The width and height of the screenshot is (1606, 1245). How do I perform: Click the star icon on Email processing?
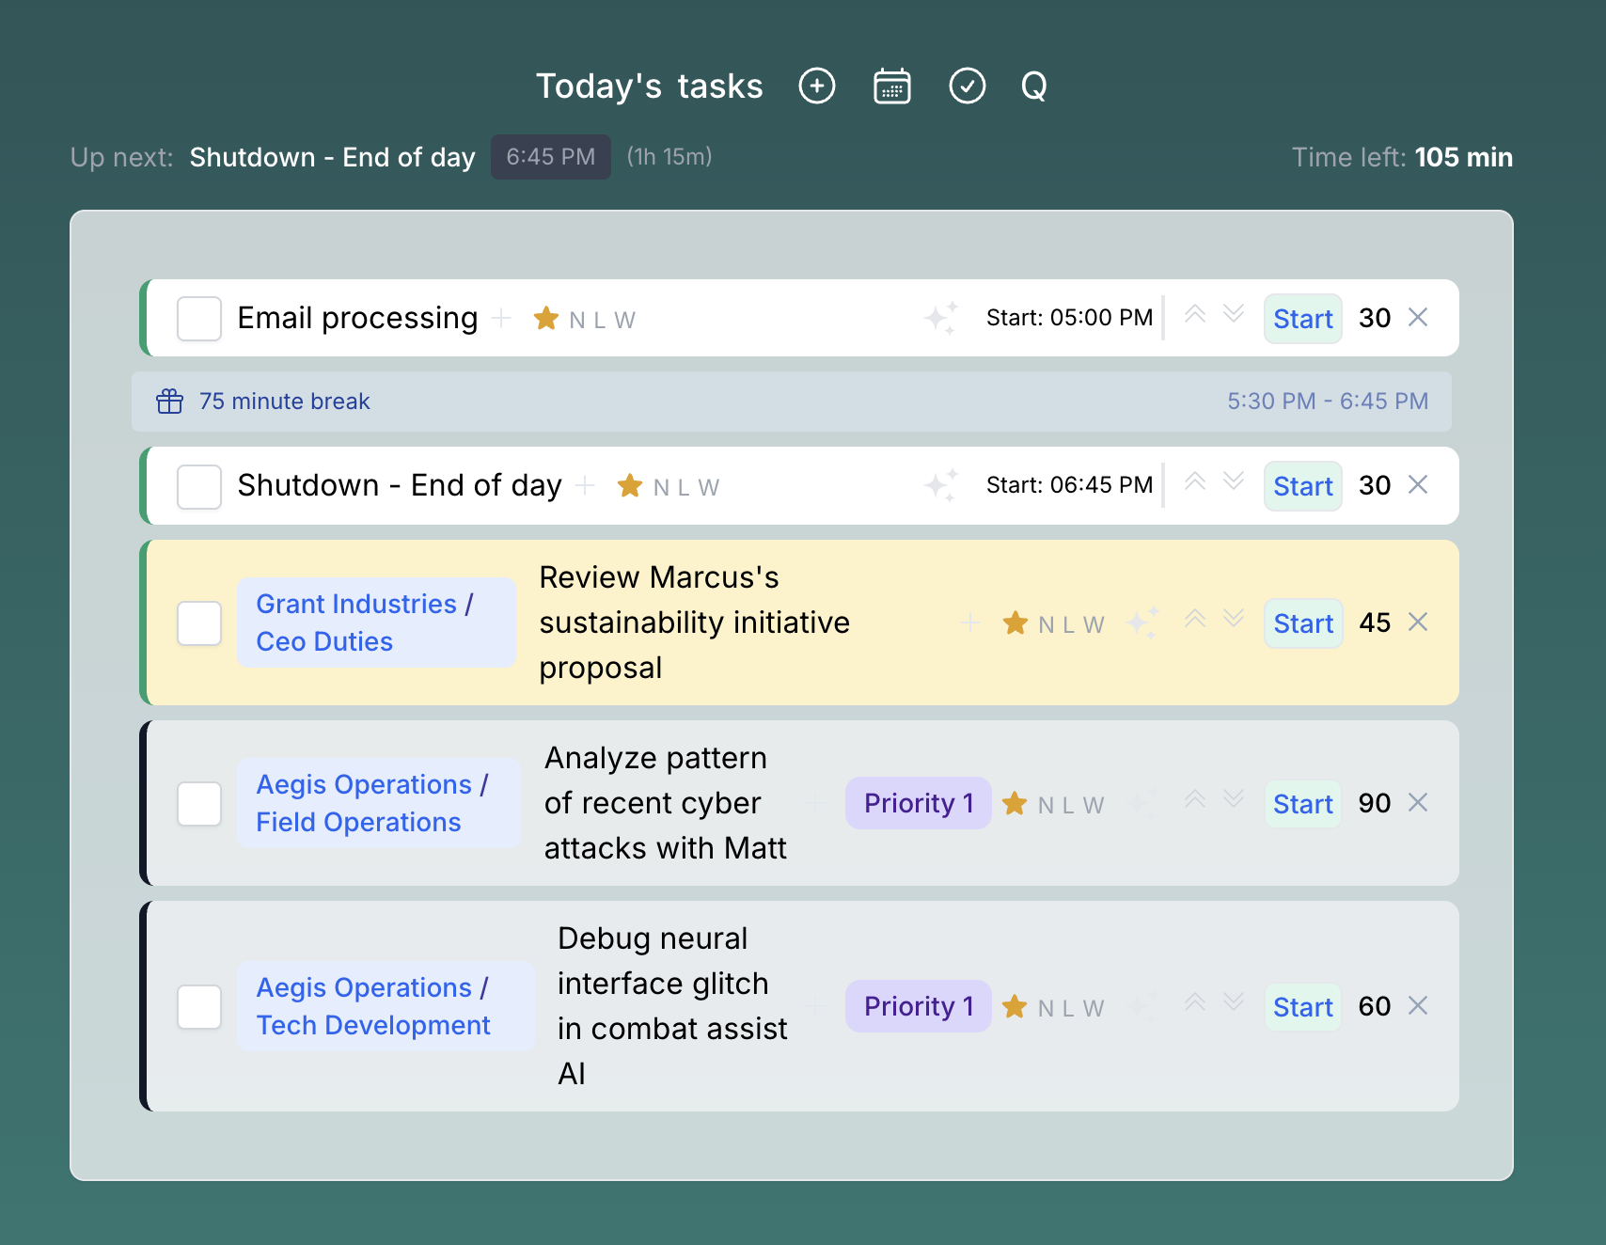(546, 318)
